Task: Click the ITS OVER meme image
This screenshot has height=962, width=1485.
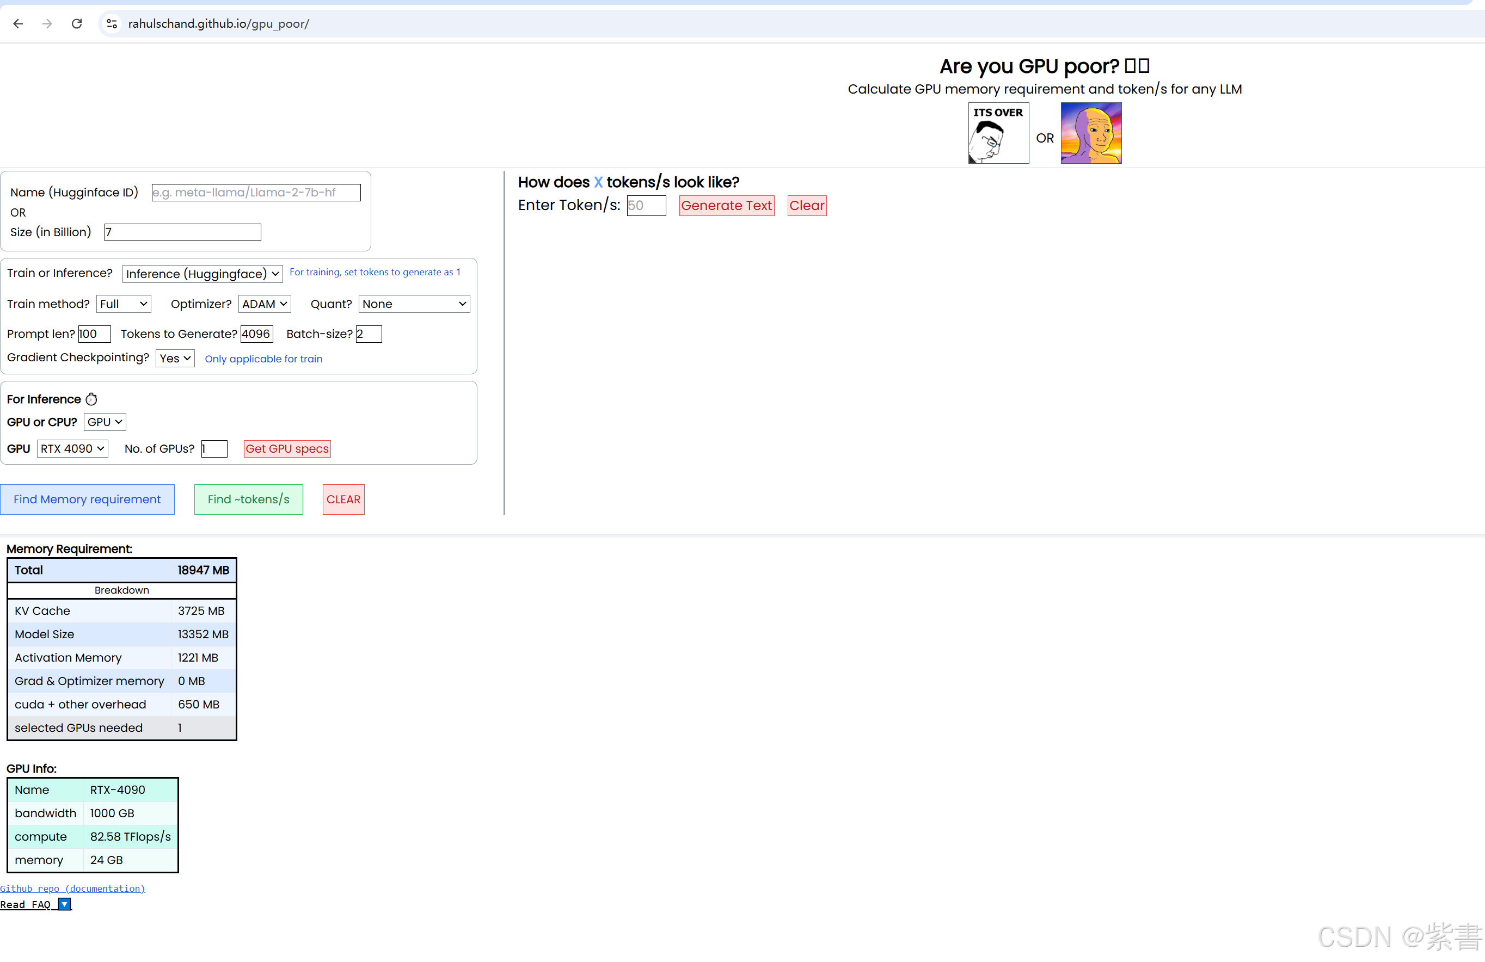Action: 998,133
